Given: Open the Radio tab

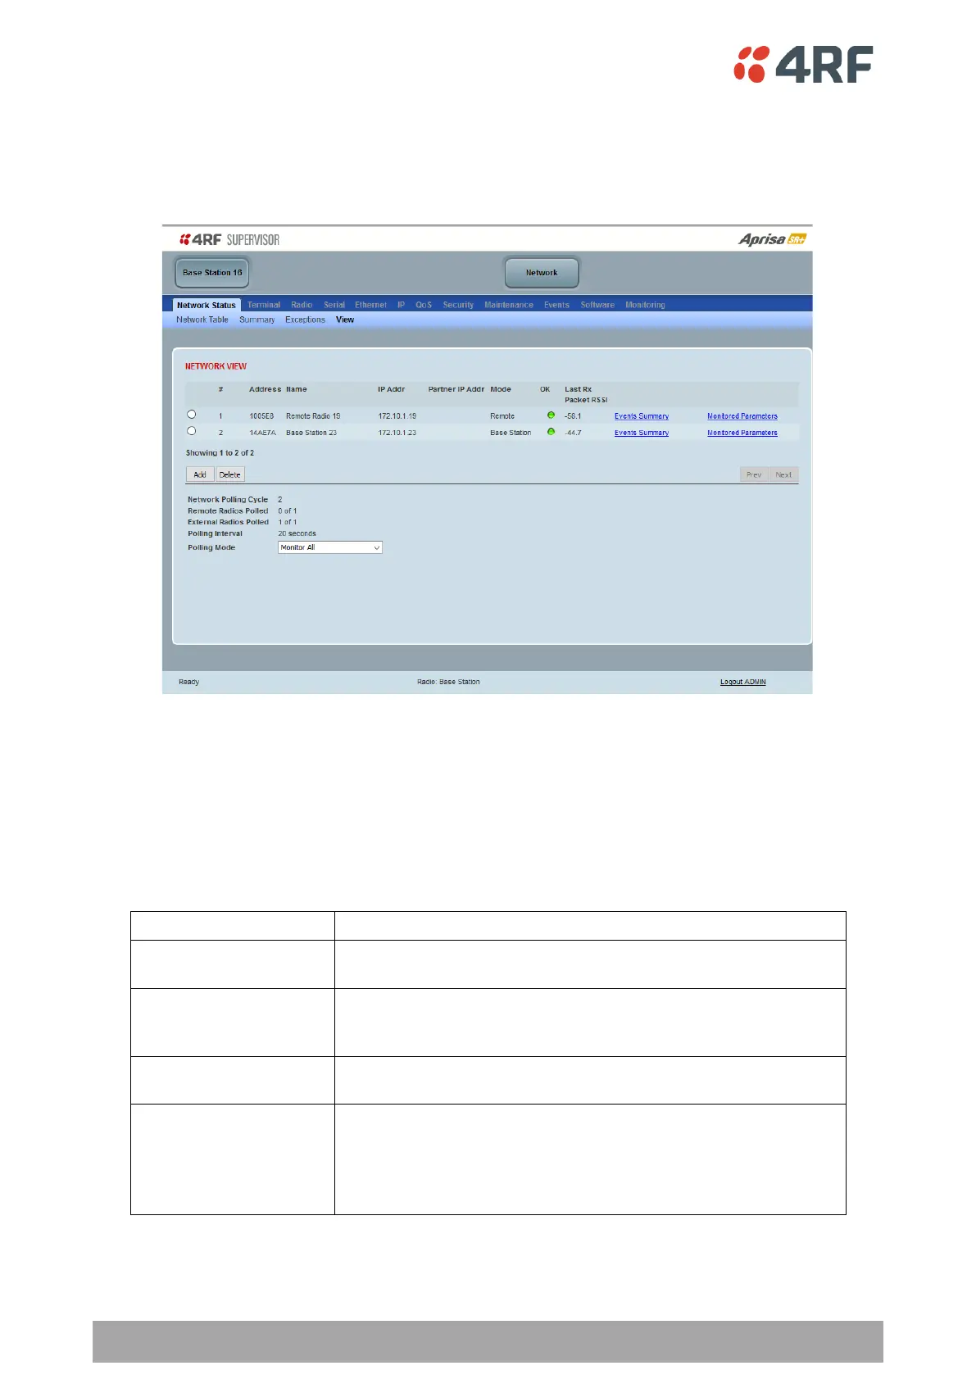Looking at the screenshot, I should tap(302, 305).
